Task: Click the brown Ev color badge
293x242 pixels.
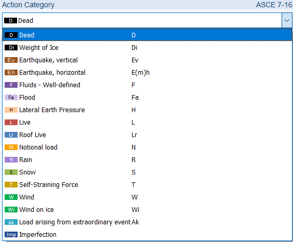Action: click(11, 60)
